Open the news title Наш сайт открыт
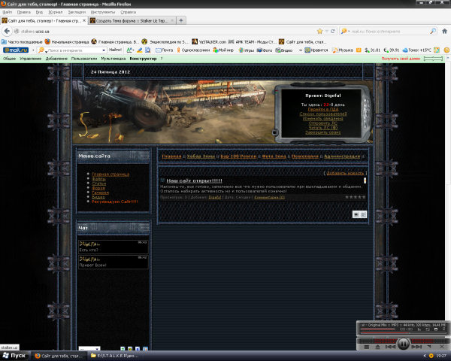 tap(194, 180)
